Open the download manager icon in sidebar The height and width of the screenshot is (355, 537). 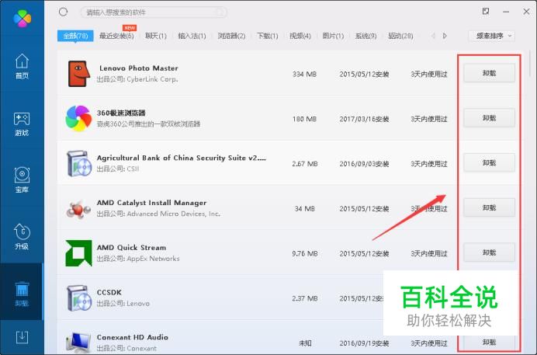click(x=22, y=337)
